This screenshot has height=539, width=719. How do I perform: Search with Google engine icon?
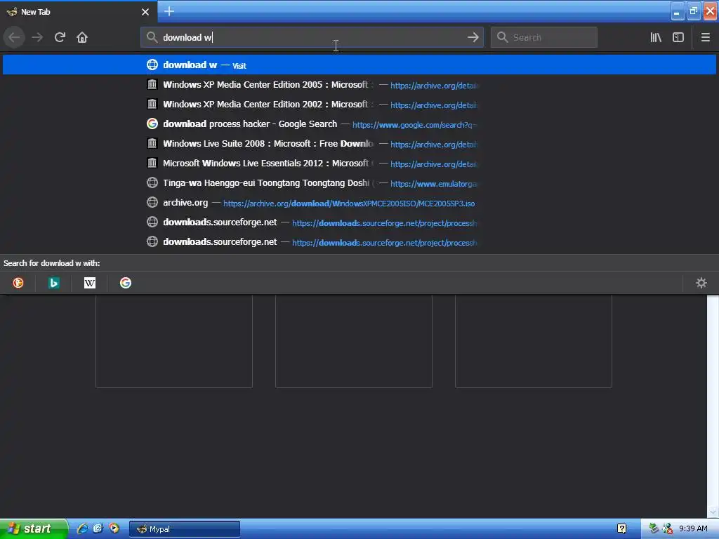coord(126,283)
